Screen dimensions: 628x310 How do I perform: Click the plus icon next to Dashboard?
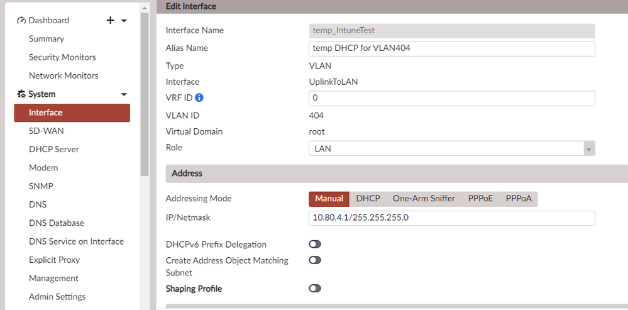point(111,20)
